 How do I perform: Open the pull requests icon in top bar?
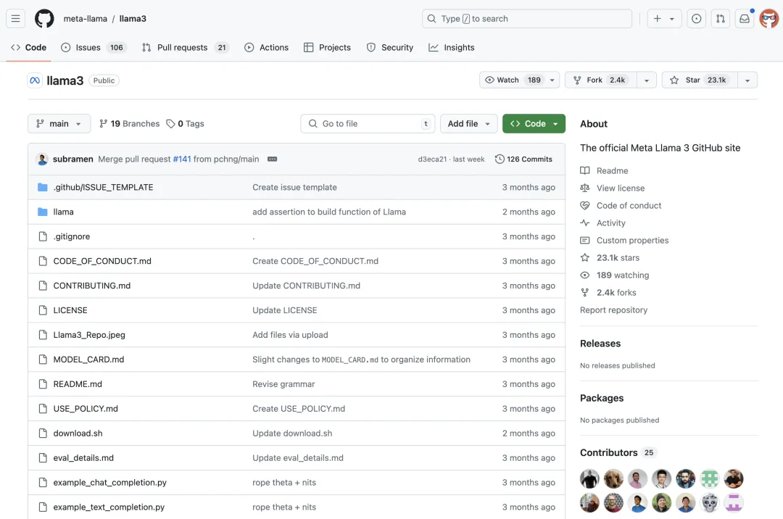(x=720, y=18)
